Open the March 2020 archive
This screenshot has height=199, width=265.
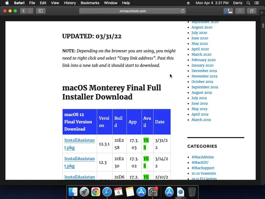click(201, 54)
